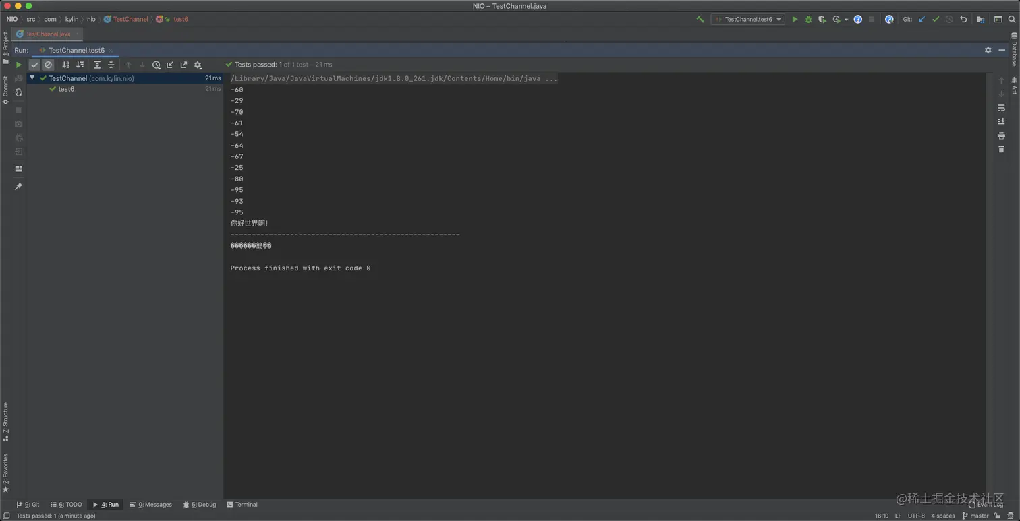Open Commit tool window
1020x521 pixels.
(x=5, y=90)
